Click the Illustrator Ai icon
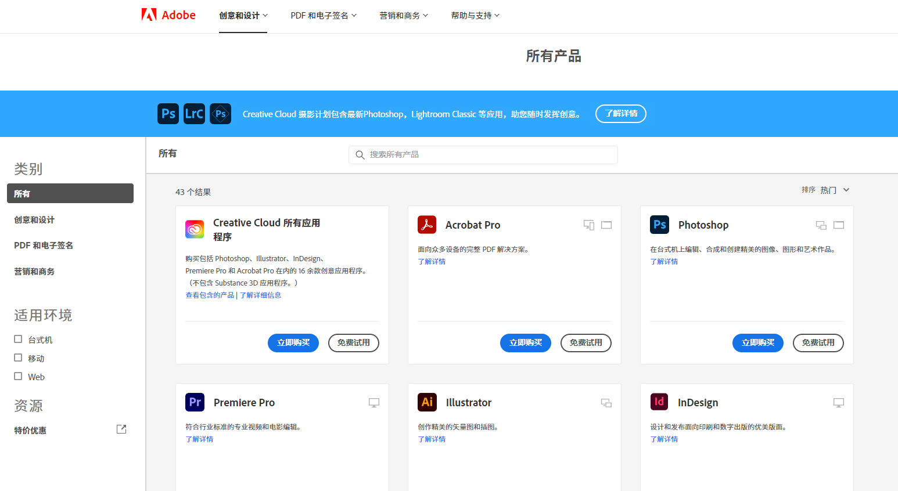898x491 pixels. pyautogui.click(x=427, y=402)
